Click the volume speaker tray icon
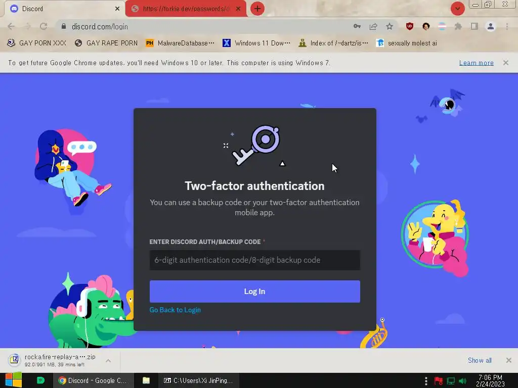This screenshot has width=518, height=388. tap(462, 381)
